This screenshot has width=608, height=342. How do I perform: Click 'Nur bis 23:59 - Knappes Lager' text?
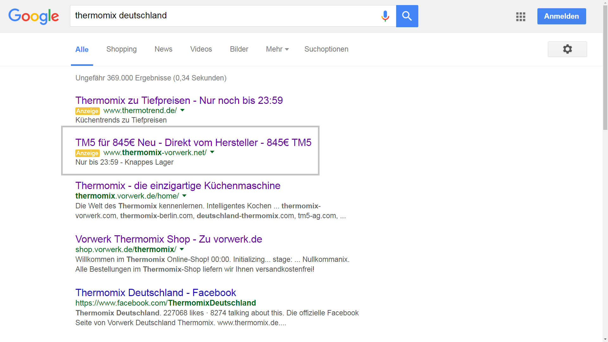(124, 162)
